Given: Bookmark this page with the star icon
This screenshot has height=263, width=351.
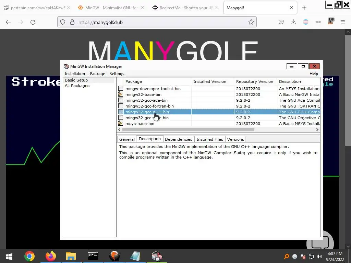Looking at the screenshot, I should point(251,22).
